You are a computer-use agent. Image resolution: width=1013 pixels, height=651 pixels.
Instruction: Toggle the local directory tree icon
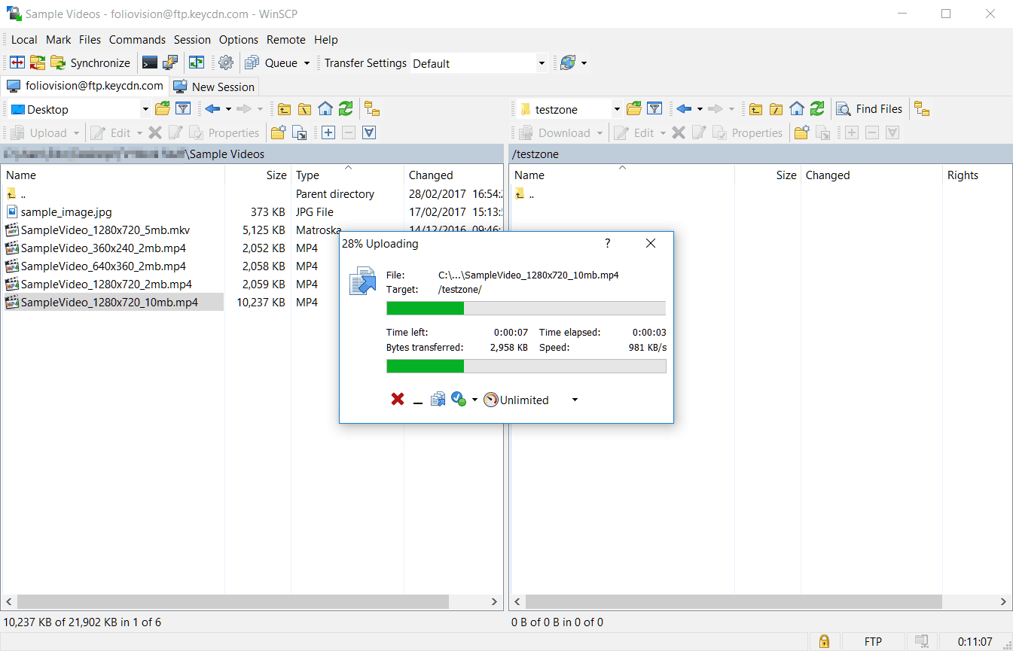(371, 109)
